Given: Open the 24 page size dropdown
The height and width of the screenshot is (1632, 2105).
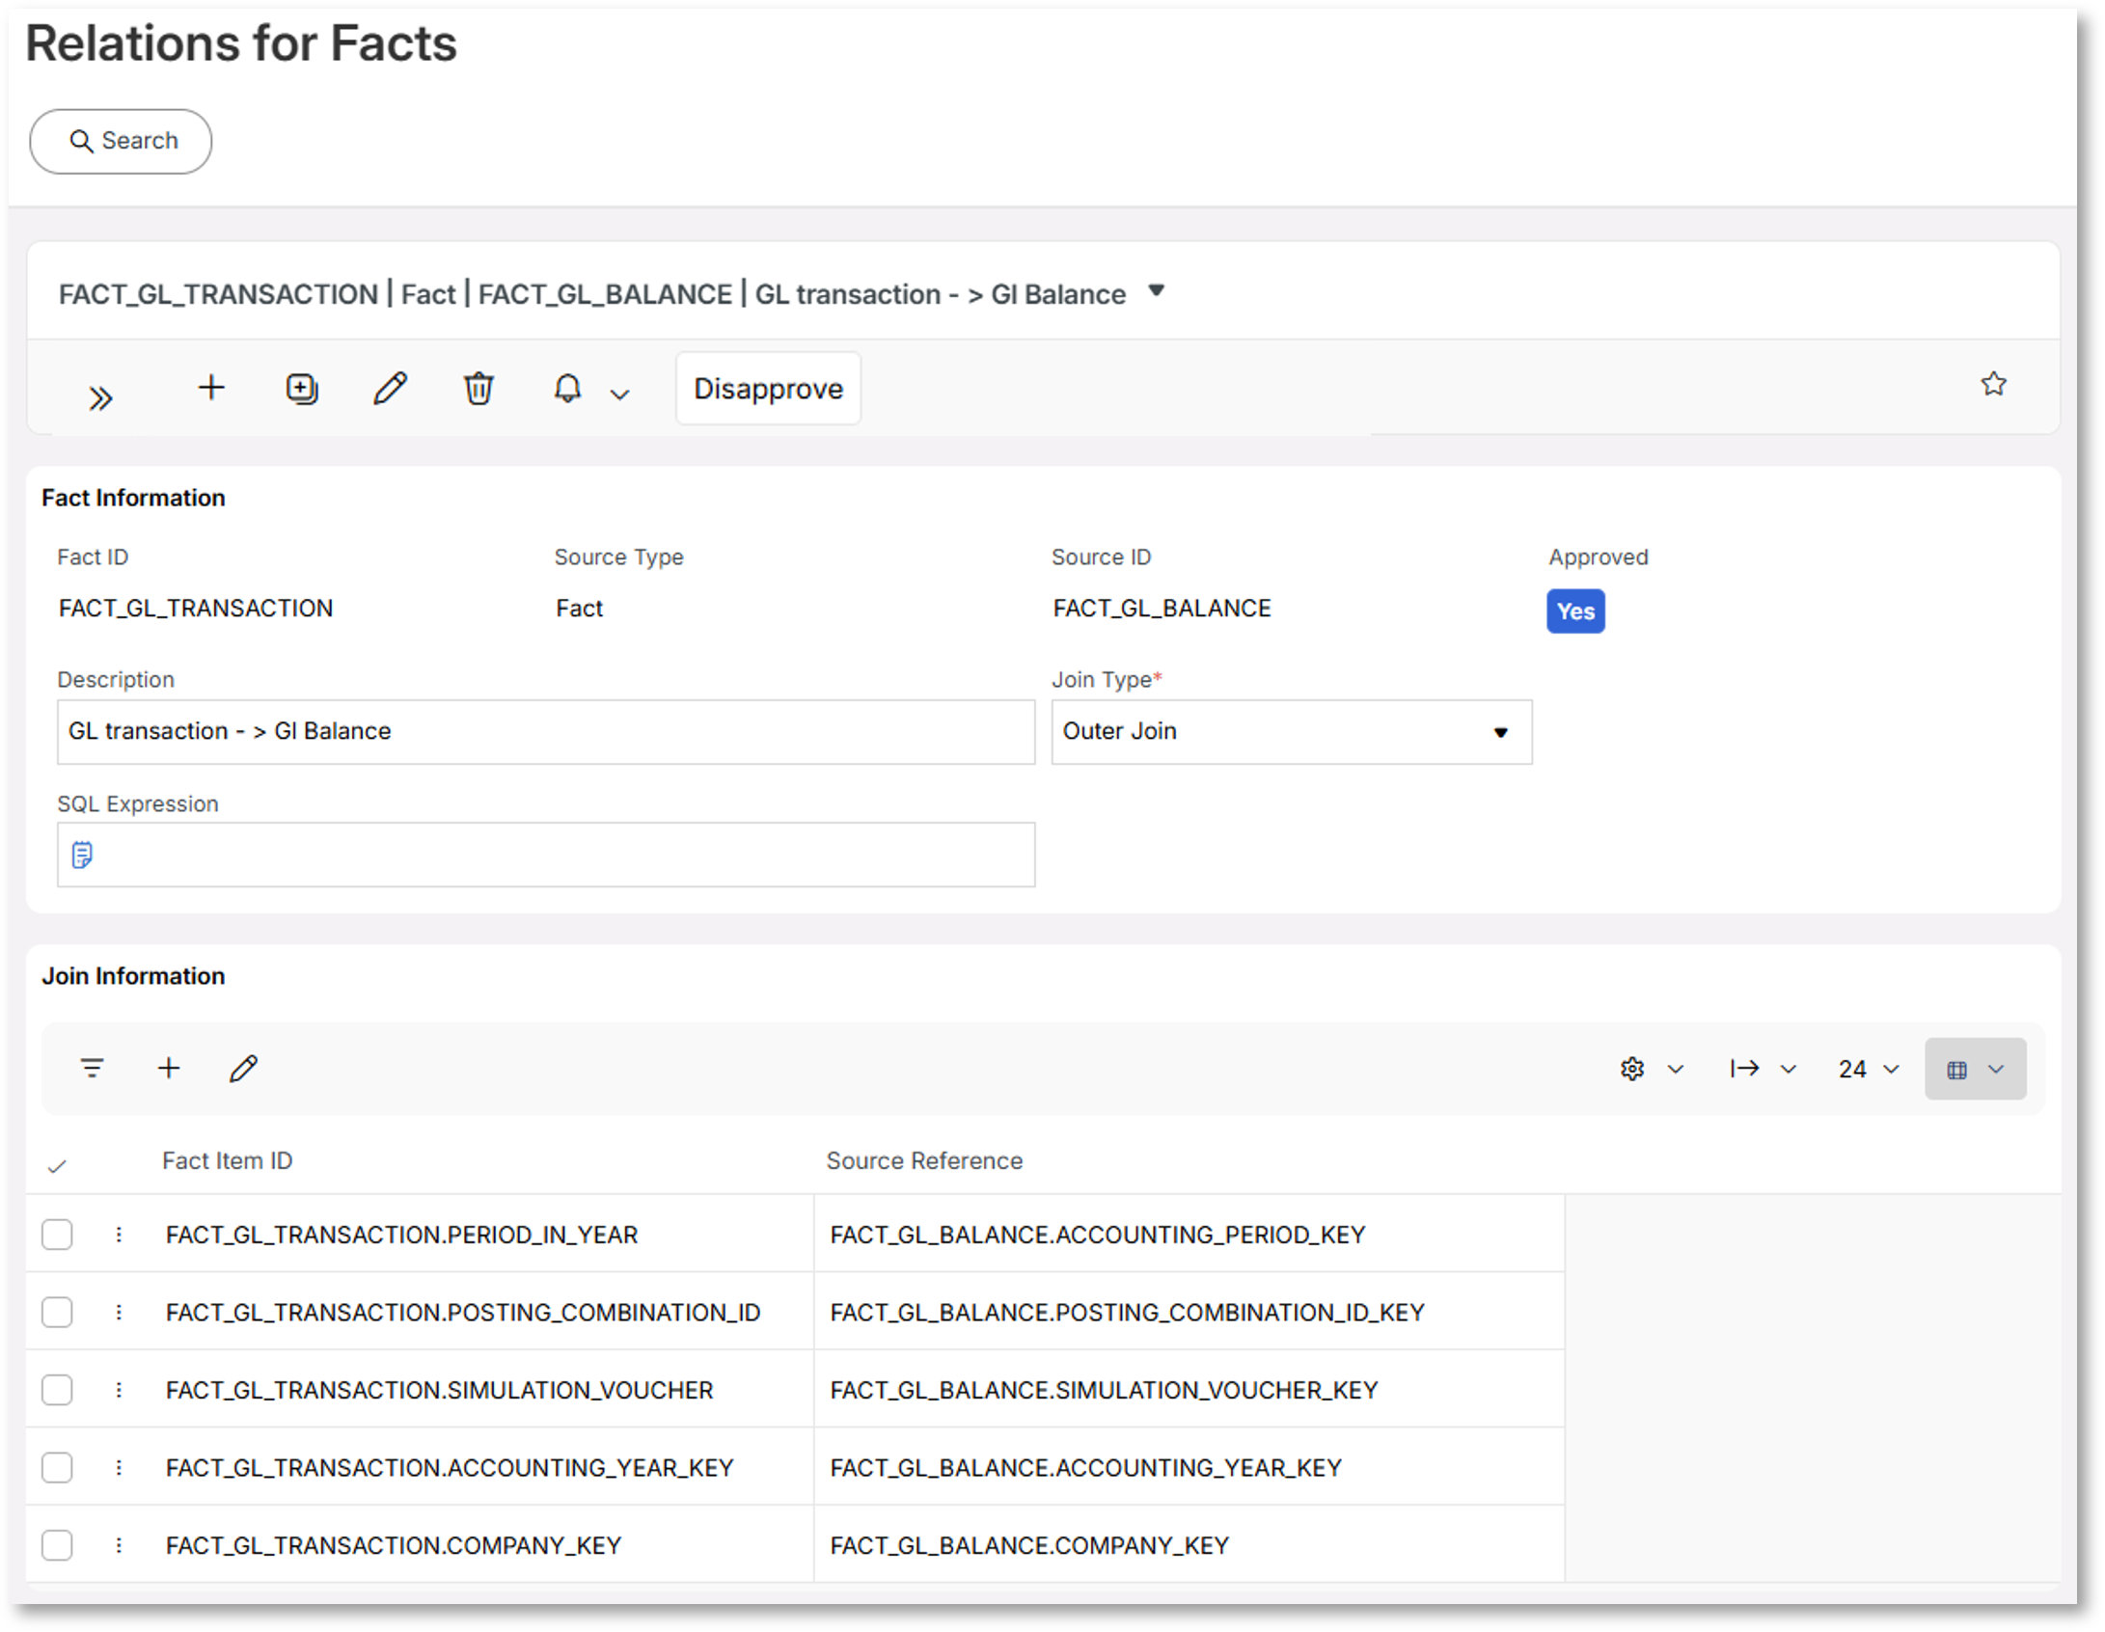Looking at the screenshot, I should pos(1869,1069).
